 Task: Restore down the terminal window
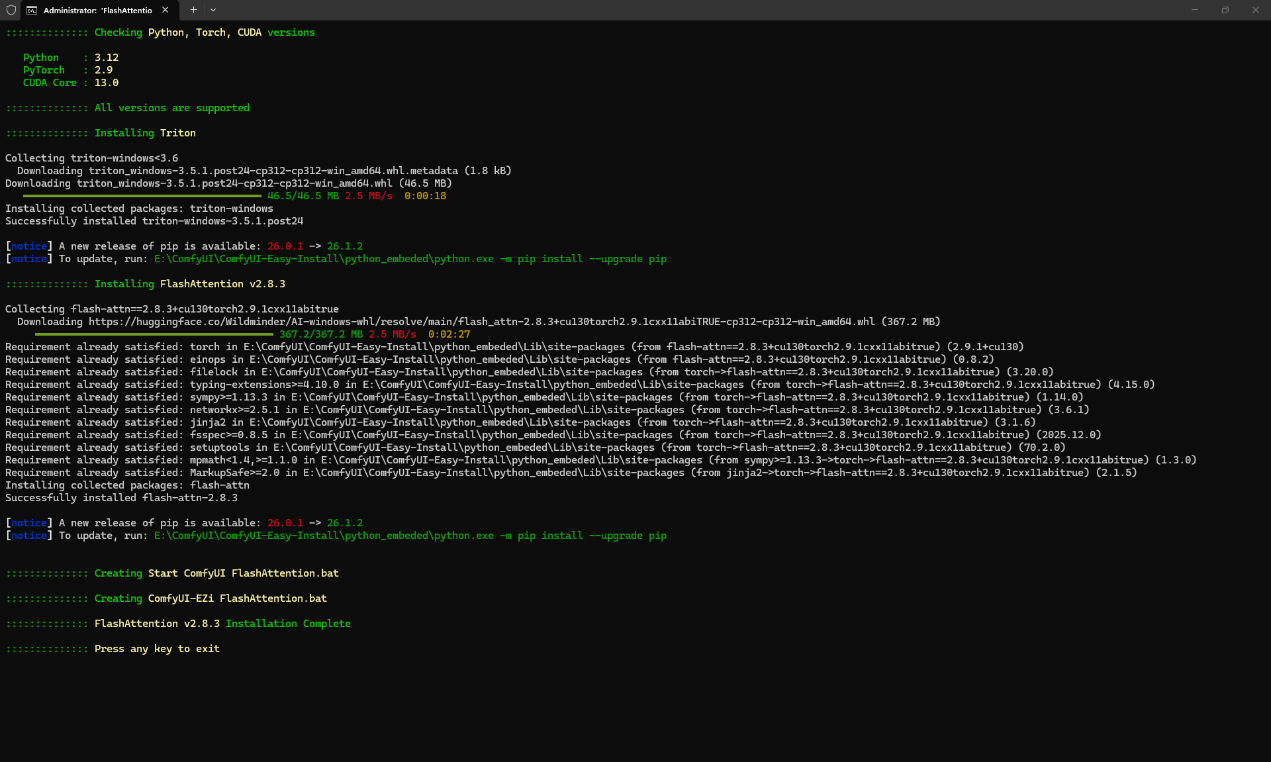(x=1225, y=10)
